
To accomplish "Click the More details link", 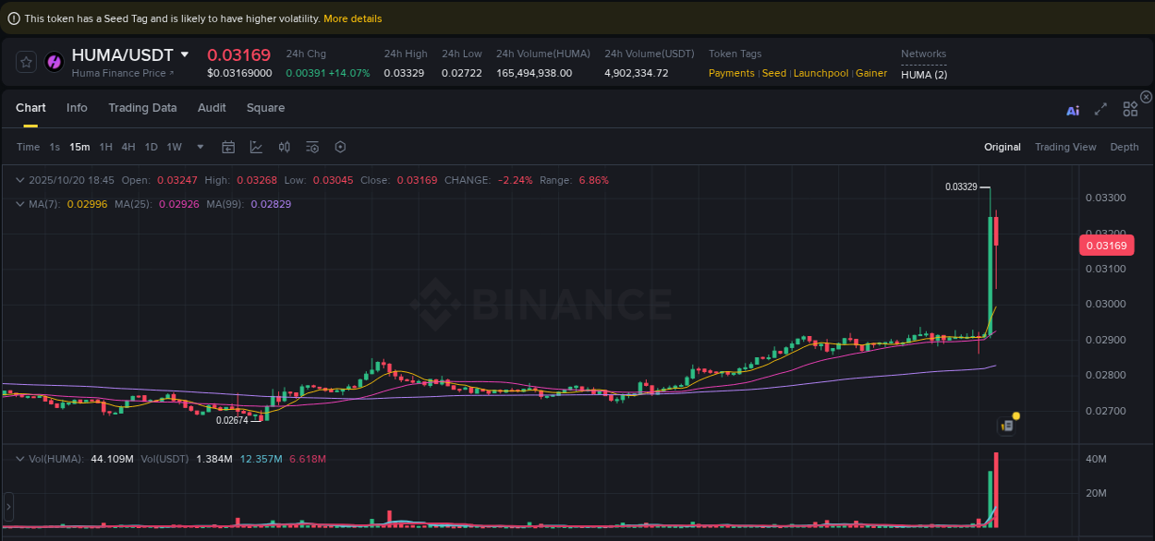I will [x=352, y=18].
